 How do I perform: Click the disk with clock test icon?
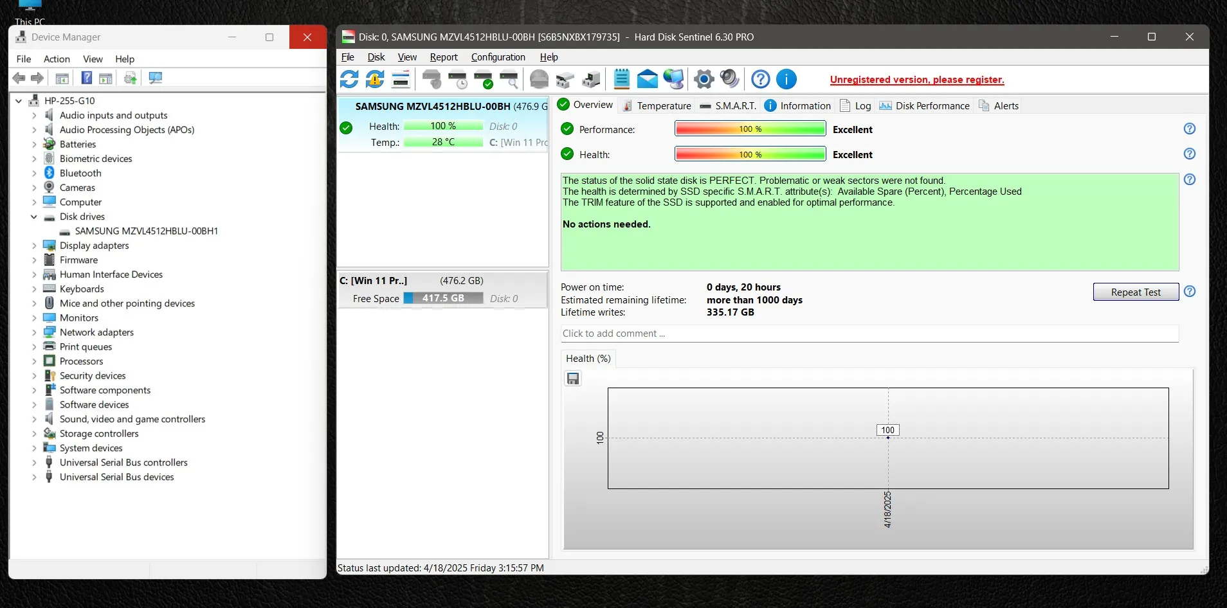tap(458, 79)
